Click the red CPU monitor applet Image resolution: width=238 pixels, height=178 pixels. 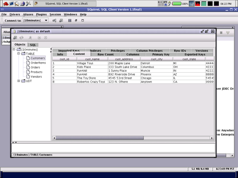(x=198, y=3)
